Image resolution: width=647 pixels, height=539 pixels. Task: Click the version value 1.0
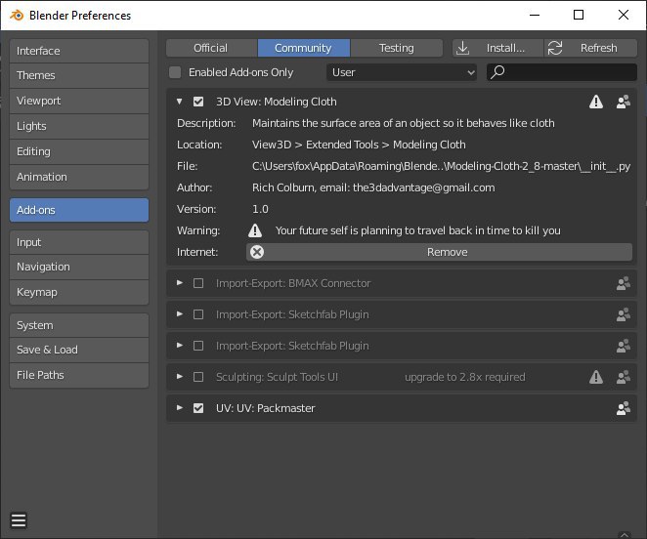[260, 209]
